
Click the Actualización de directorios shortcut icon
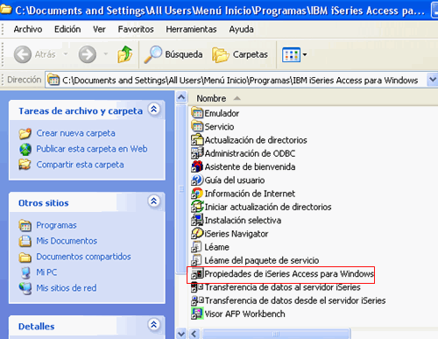(x=197, y=140)
